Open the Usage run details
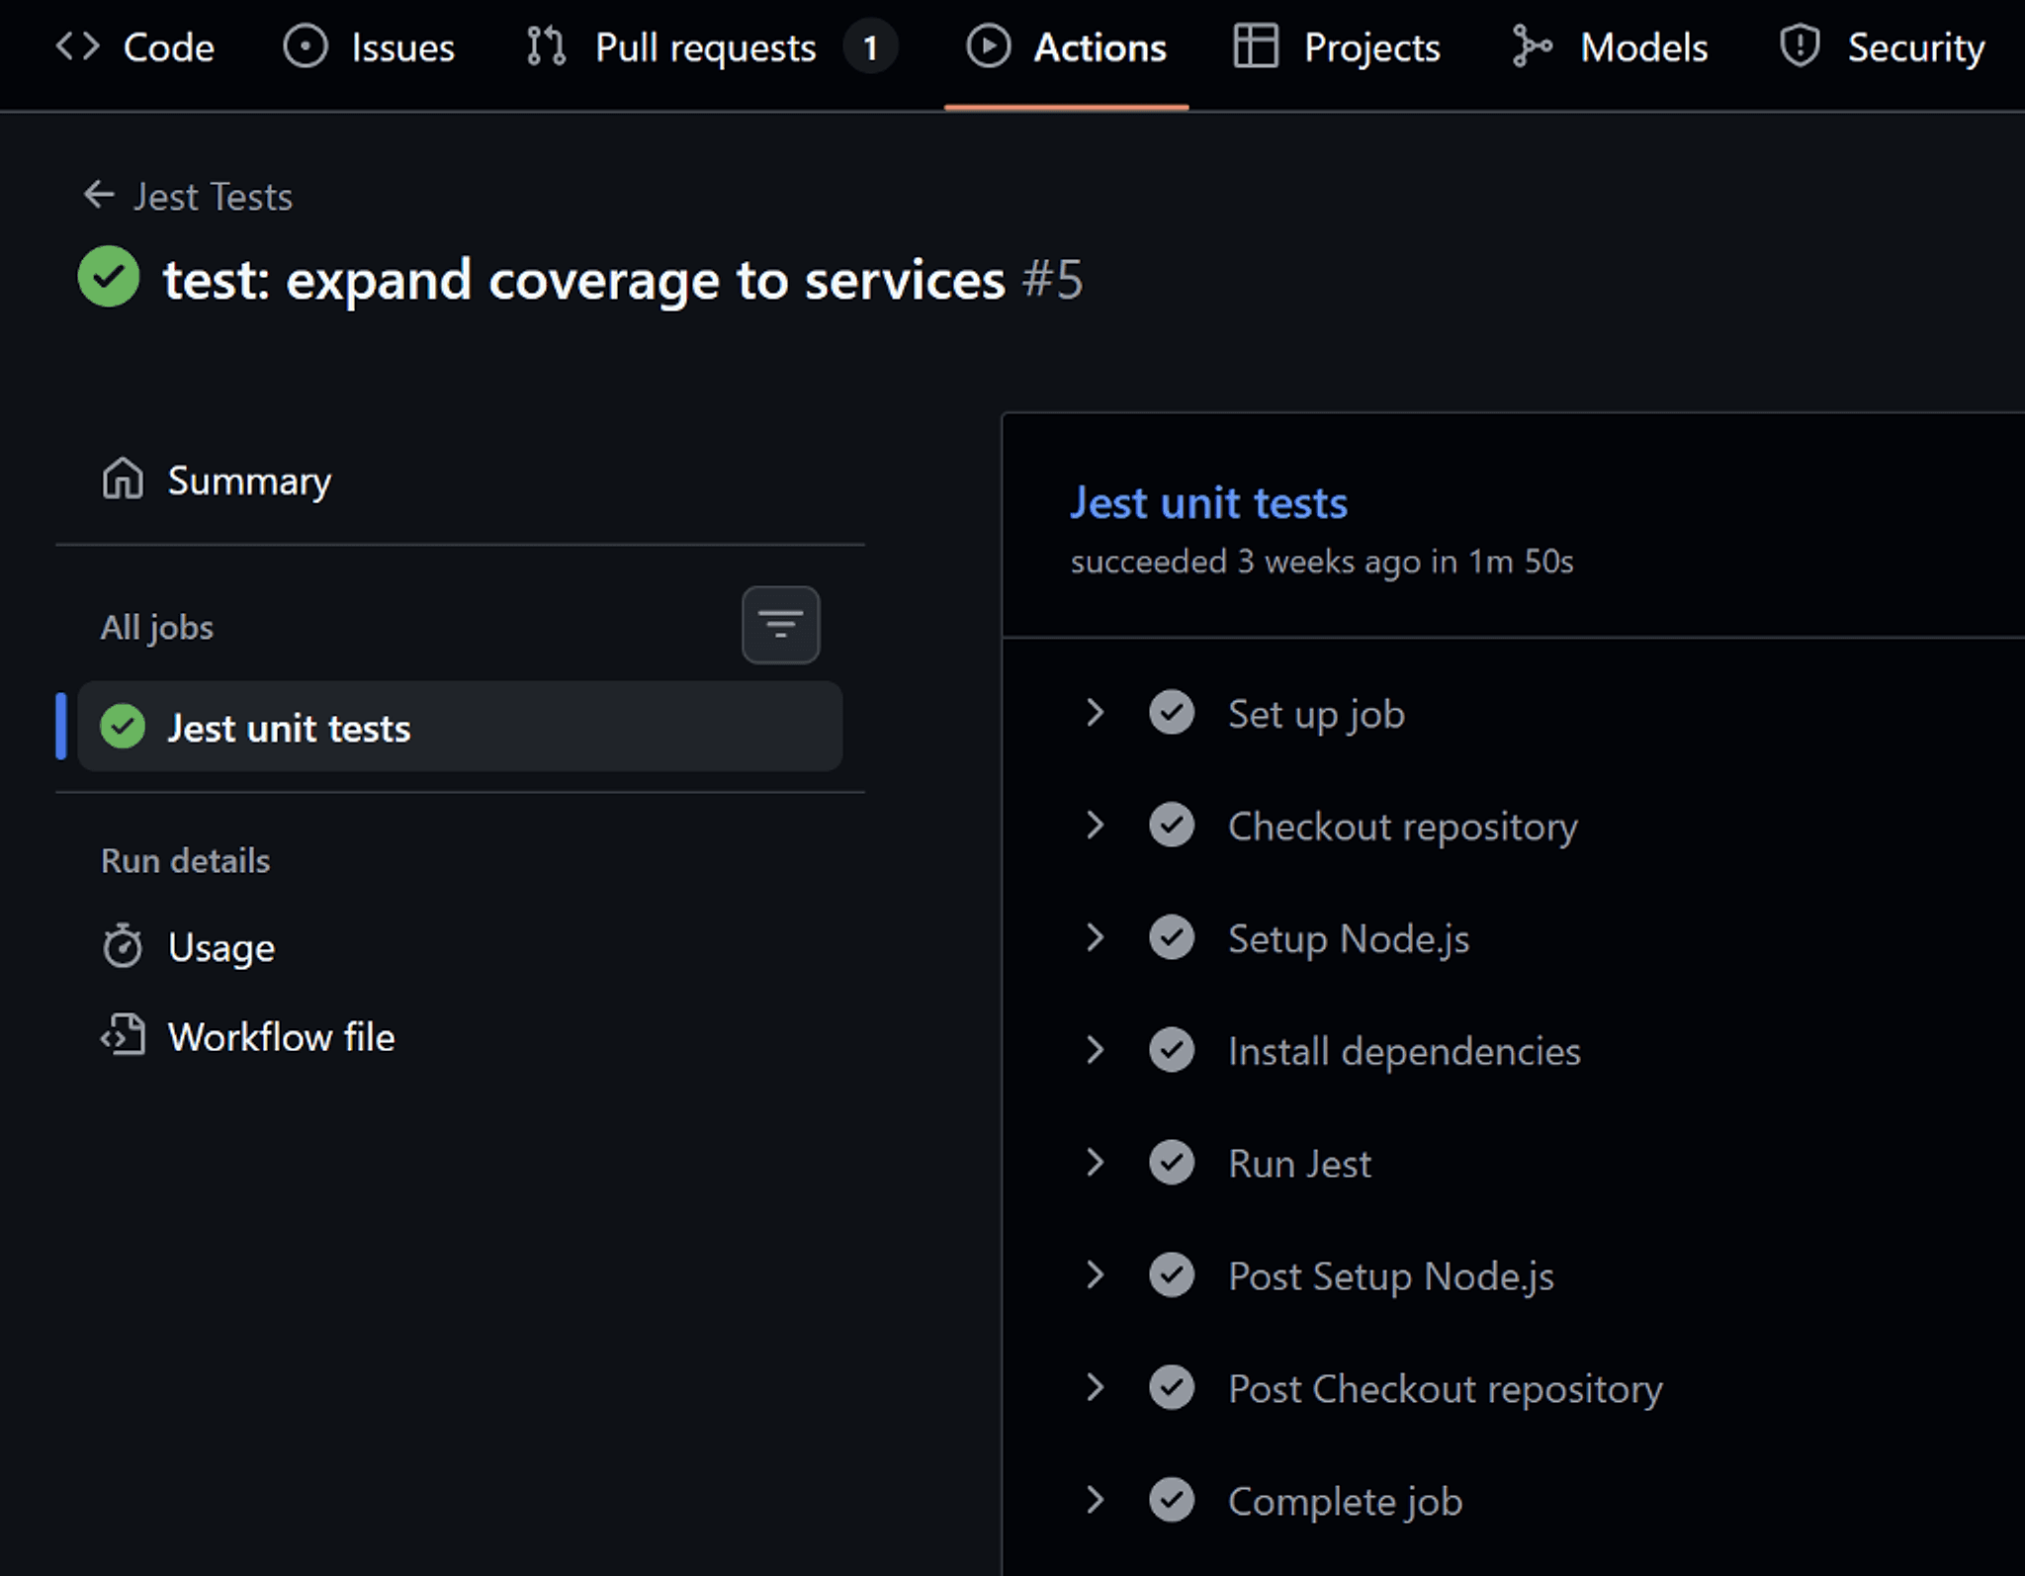The height and width of the screenshot is (1576, 2025). pyautogui.click(x=460, y=947)
